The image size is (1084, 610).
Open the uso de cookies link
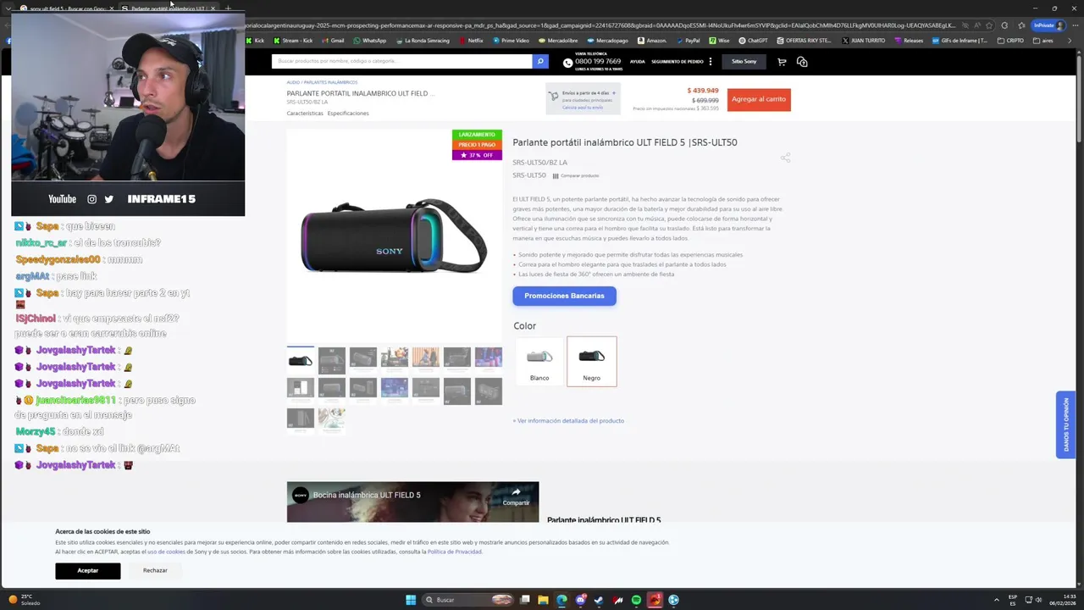pos(166,552)
